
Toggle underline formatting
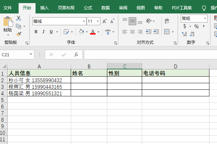[51, 32]
